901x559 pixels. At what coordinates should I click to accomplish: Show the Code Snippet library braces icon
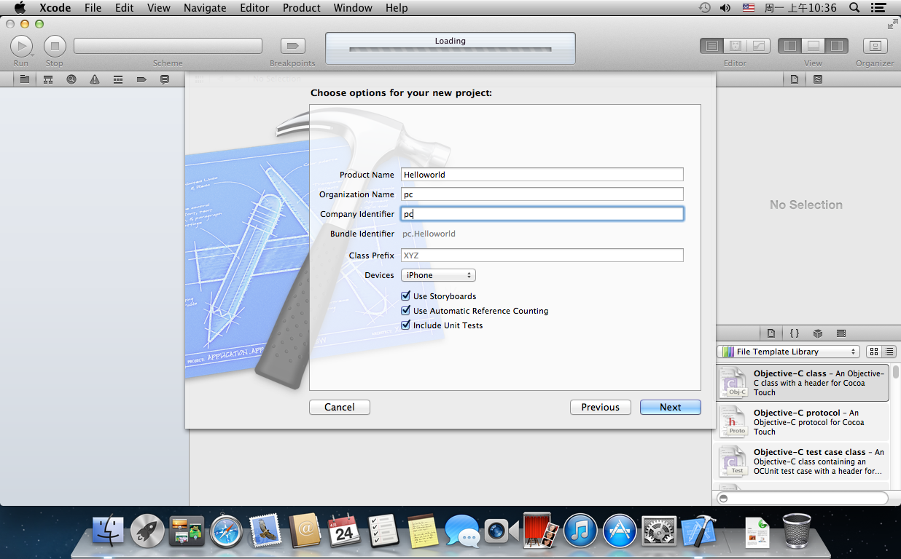(x=795, y=333)
